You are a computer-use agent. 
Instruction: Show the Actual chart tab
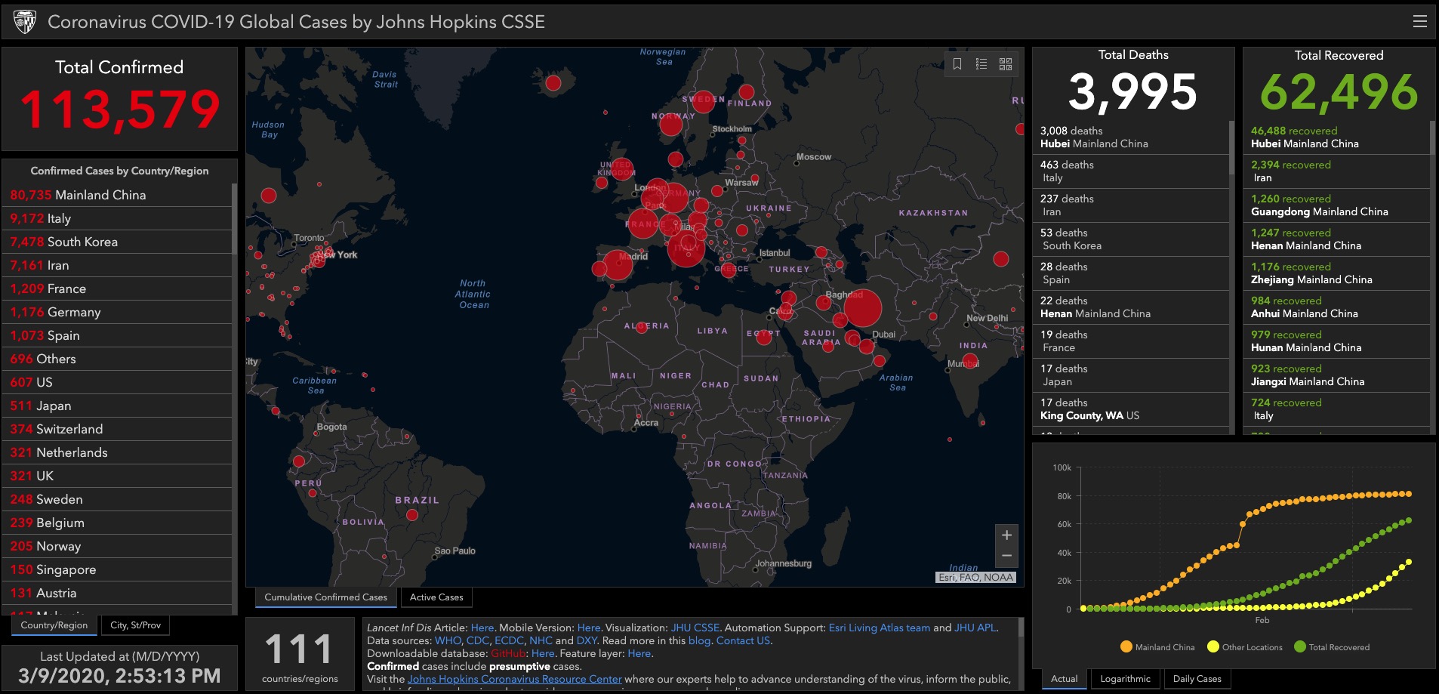[x=1065, y=679]
